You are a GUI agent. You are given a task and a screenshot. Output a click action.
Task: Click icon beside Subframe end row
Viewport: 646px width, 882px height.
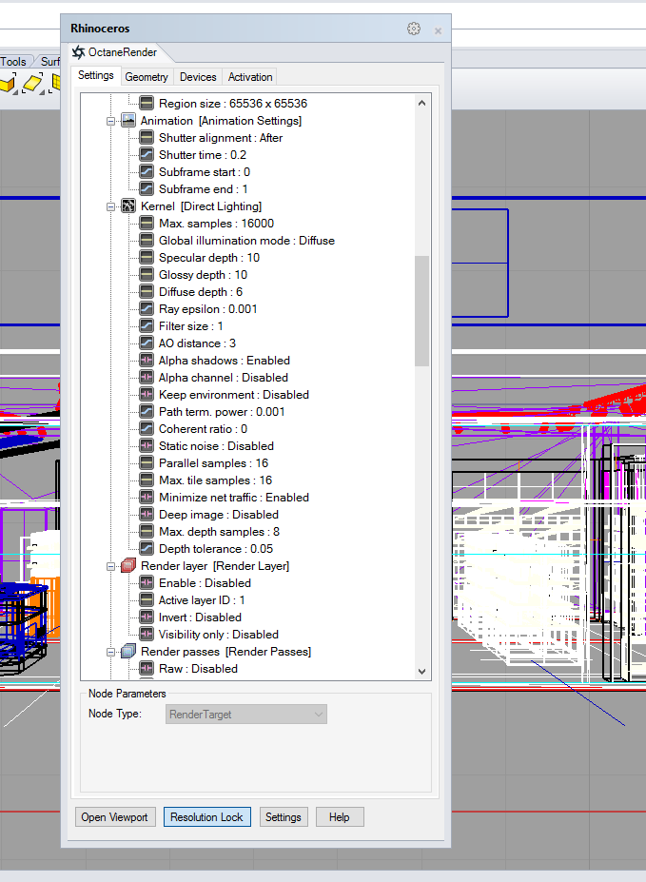tap(147, 188)
